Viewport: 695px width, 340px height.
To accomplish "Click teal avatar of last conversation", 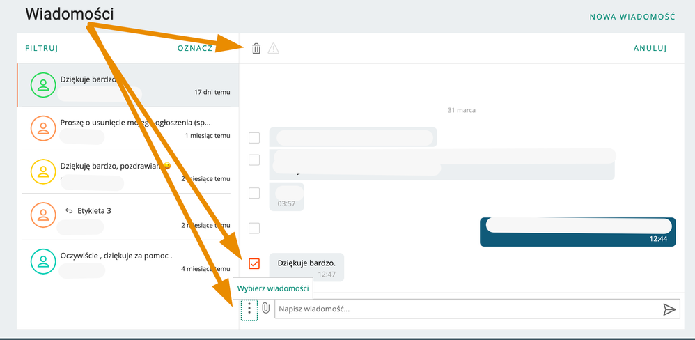I will [43, 261].
